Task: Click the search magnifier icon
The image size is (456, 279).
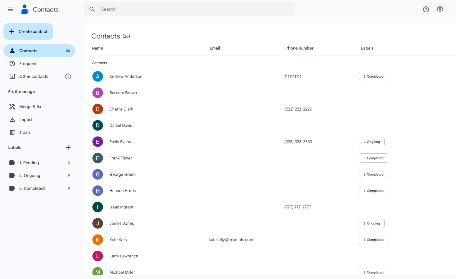Action: click(92, 9)
